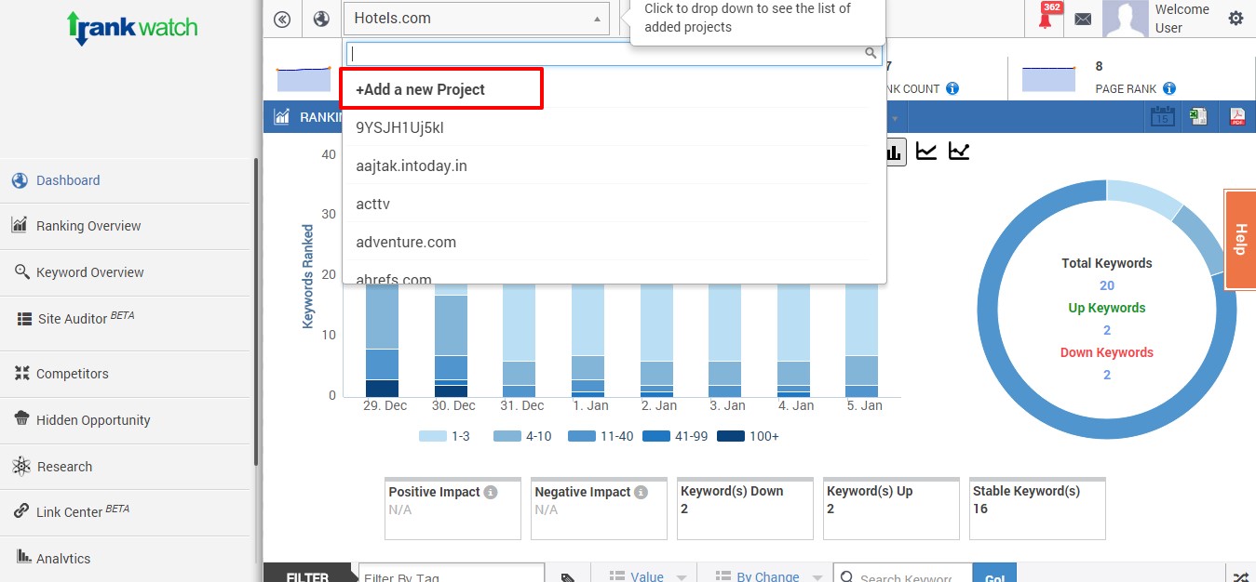Click the Welcome User text
1256x582 pixels.
1182,19
